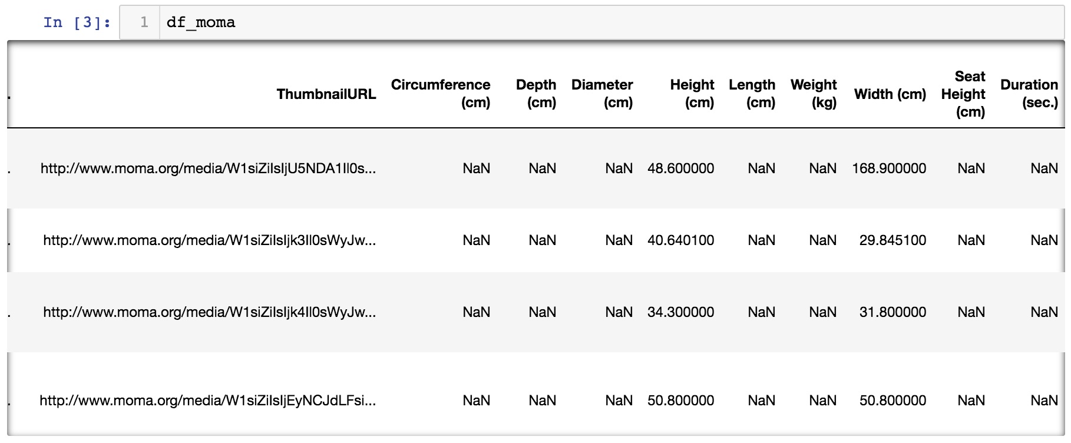Select the Width value 31.800000
The height and width of the screenshot is (443, 1071).
coord(892,312)
